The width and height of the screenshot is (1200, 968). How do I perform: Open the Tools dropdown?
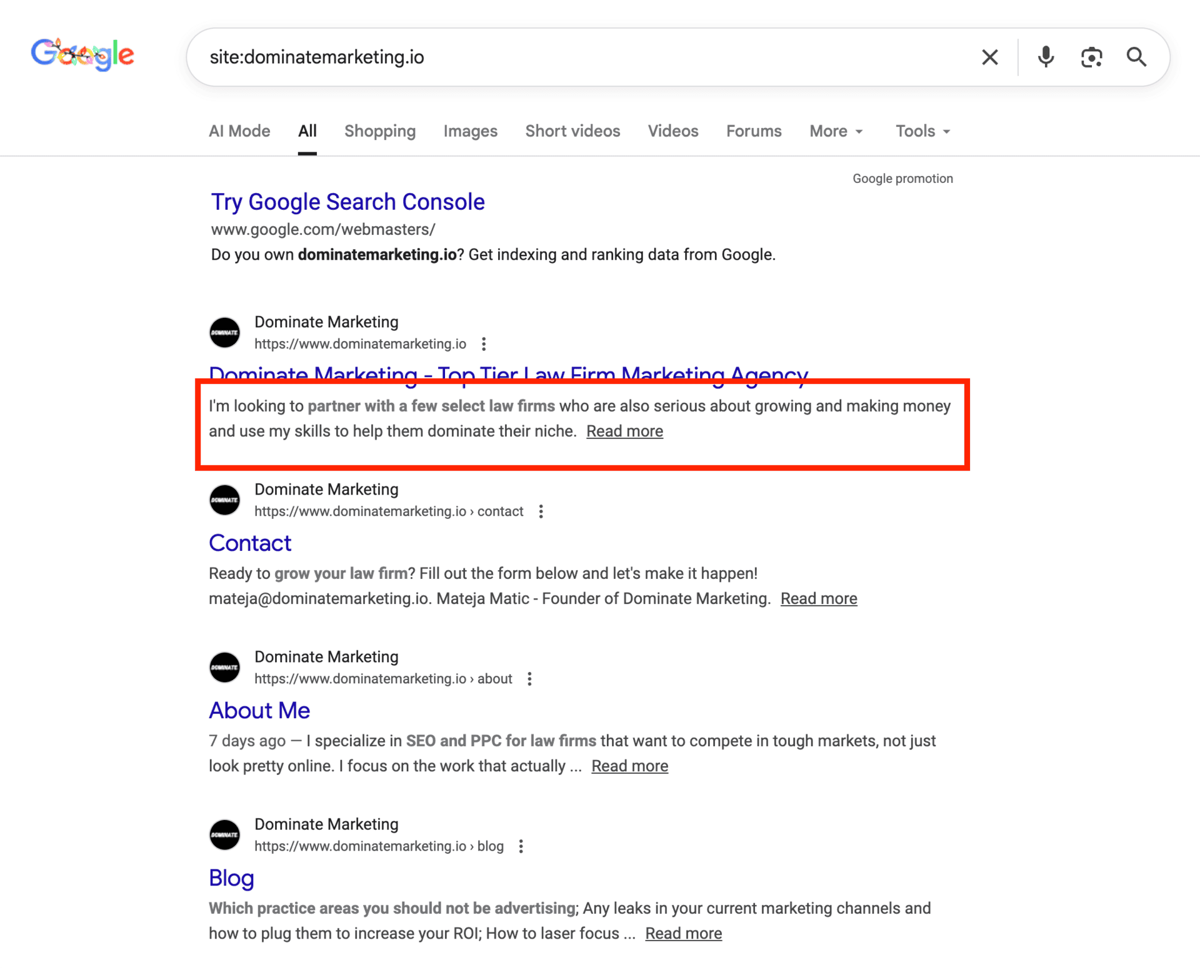[921, 131]
